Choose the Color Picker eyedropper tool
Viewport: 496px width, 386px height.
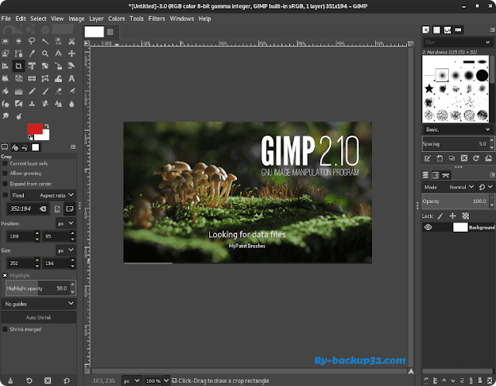32,53
